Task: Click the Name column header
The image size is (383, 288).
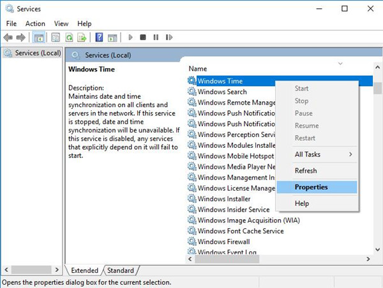Action: pos(198,69)
